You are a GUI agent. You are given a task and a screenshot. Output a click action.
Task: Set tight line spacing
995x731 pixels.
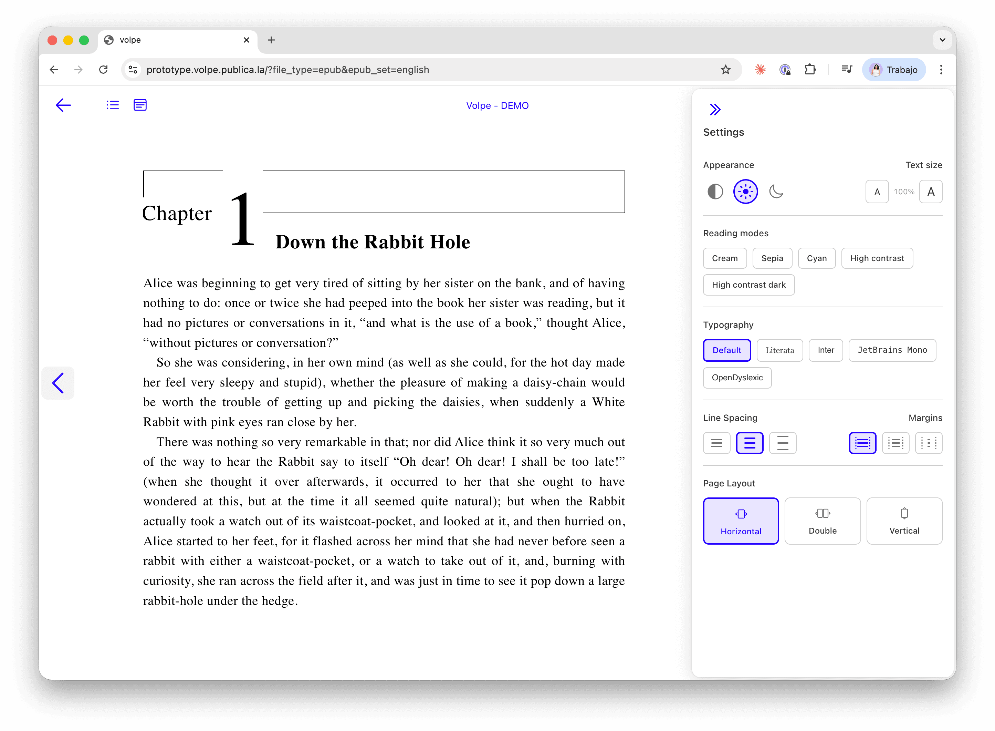click(716, 443)
